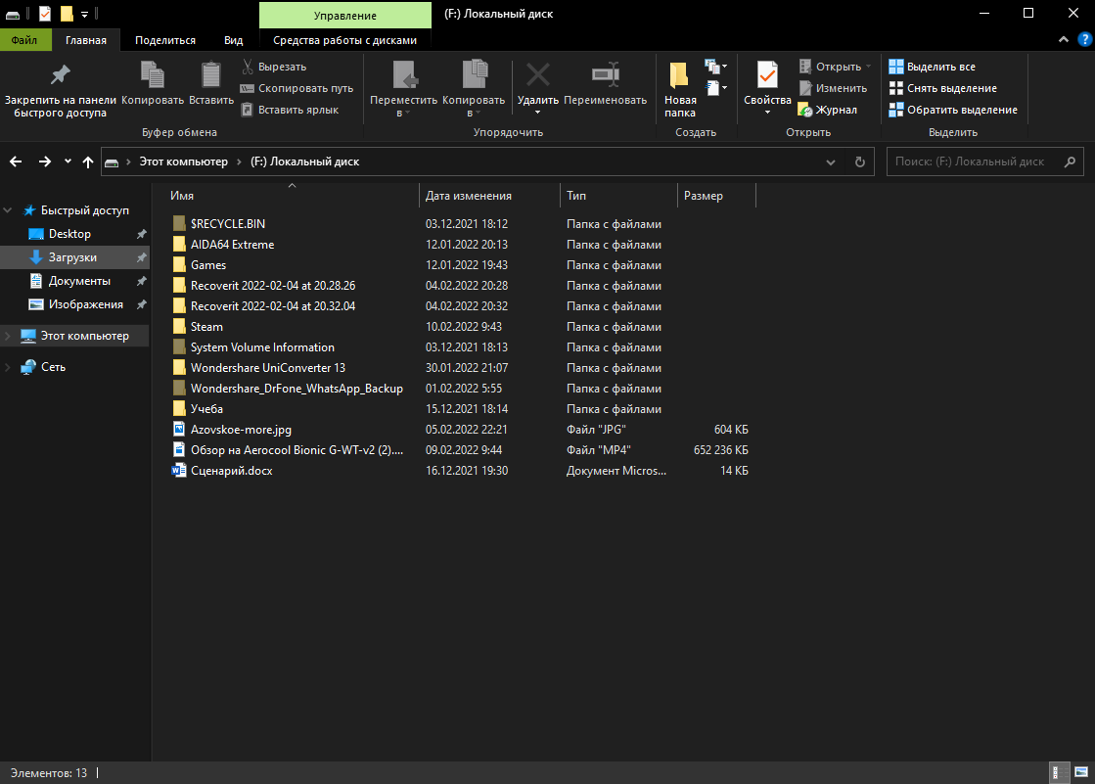Sort by the Размер column header
This screenshot has width=1095, height=784.
click(716, 196)
